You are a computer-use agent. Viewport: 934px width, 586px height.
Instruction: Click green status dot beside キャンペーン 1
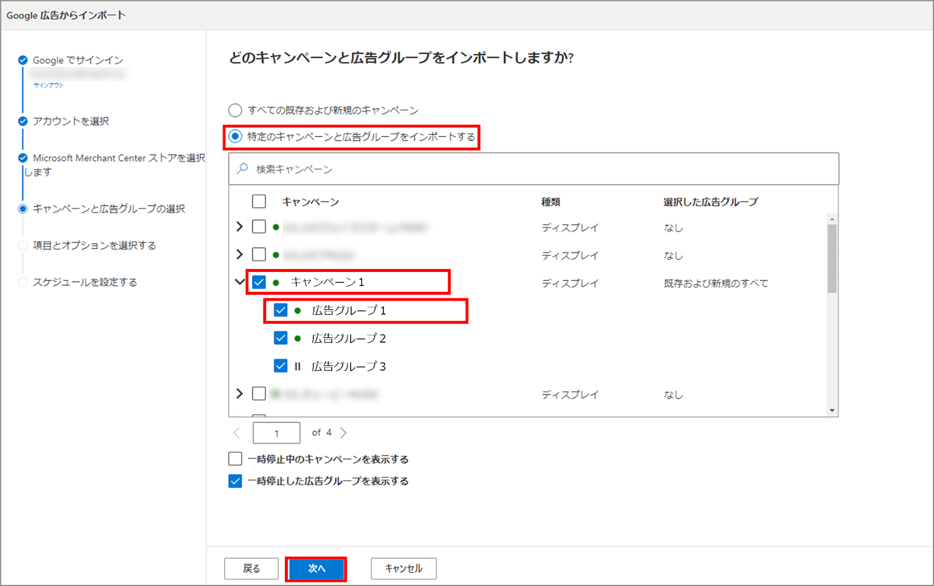point(276,282)
